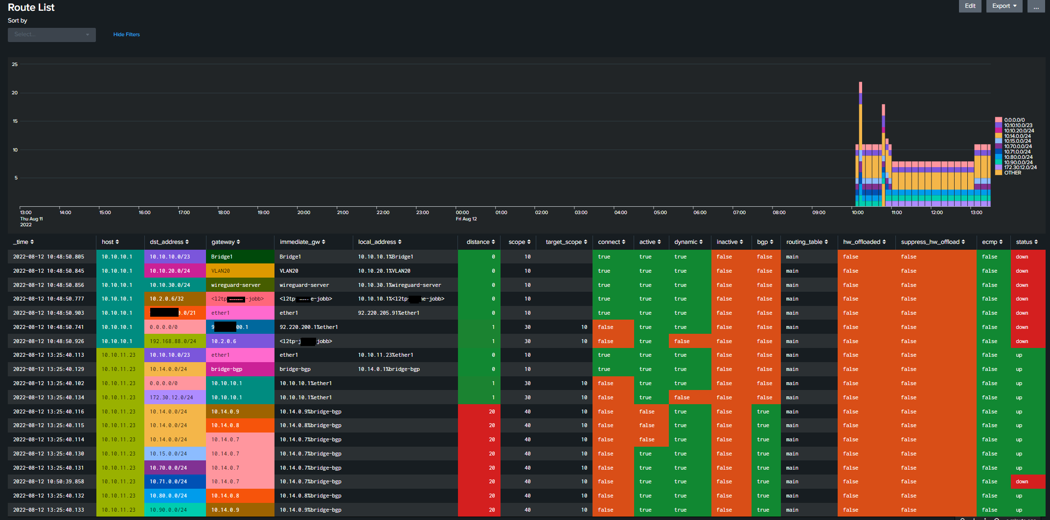Open the panel's ellipsis more-actions menu
Image resolution: width=1050 pixels, height=520 pixels.
point(1036,6)
